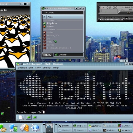This screenshot has width=133, height=133.
Task: Switch to virtual desktop 2 in the pager
Action: pyautogui.click(x=49, y=130)
